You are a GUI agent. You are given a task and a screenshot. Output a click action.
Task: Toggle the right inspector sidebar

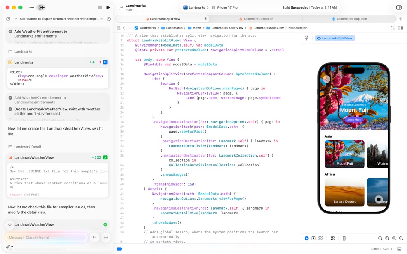399,7
